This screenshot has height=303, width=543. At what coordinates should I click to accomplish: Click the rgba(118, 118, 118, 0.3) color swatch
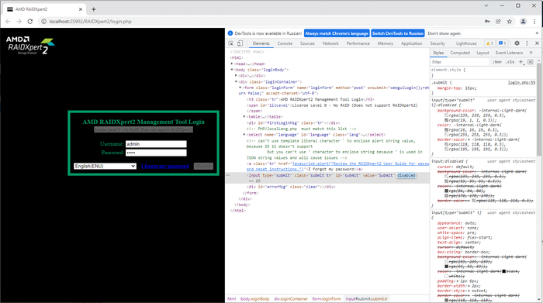447,144
